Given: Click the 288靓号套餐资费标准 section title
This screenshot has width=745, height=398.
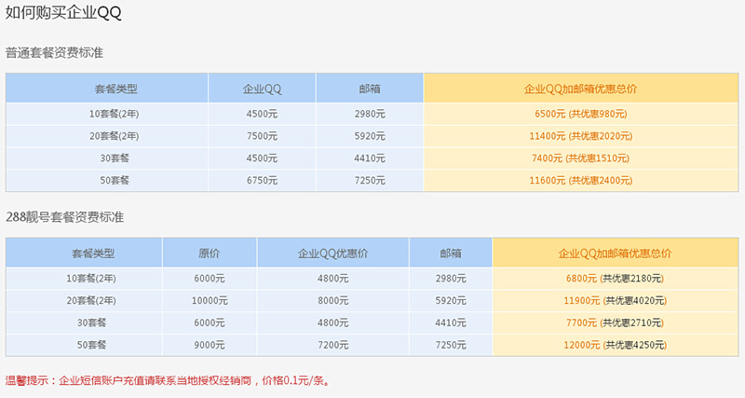Looking at the screenshot, I should coord(64,217).
